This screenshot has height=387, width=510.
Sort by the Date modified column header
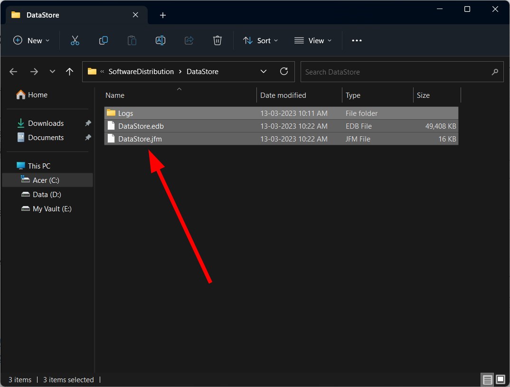tap(283, 95)
